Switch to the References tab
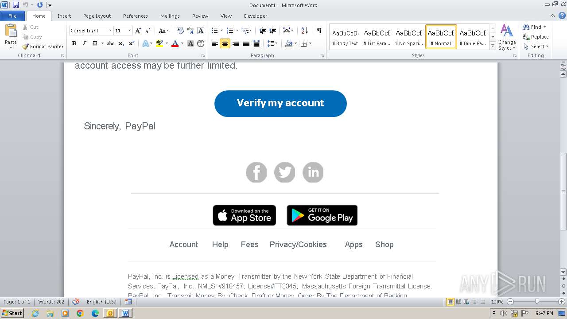The image size is (567, 319). click(136, 16)
